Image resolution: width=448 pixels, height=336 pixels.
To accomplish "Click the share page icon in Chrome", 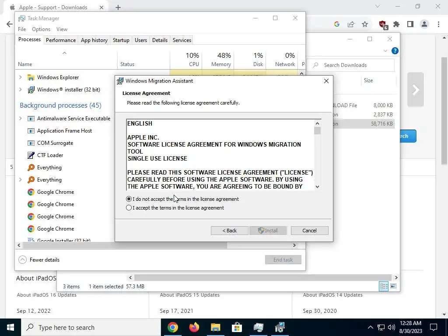I will [351, 24].
